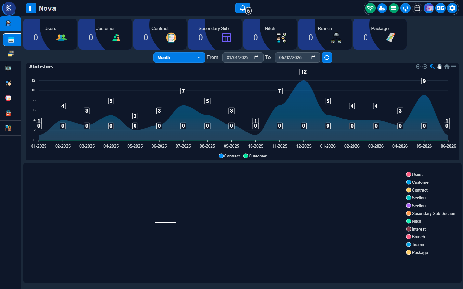This screenshot has height=289, width=463.
Task: Open the gear and clock sidebar icon
Action: coord(8,83)
